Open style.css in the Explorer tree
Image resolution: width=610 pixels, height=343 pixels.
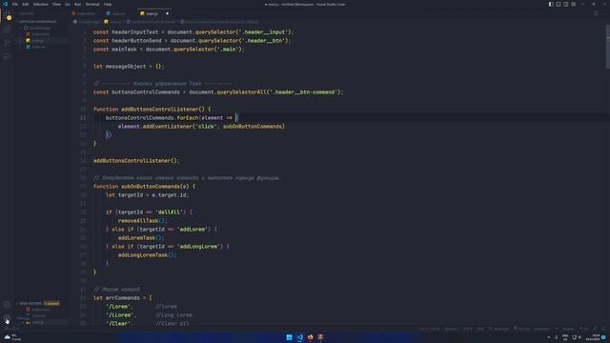(38, 47)
